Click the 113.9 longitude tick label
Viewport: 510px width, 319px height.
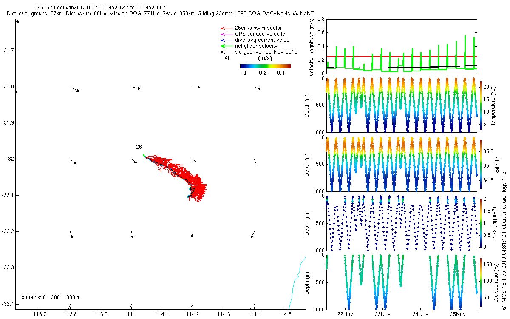tap(101, 314)
